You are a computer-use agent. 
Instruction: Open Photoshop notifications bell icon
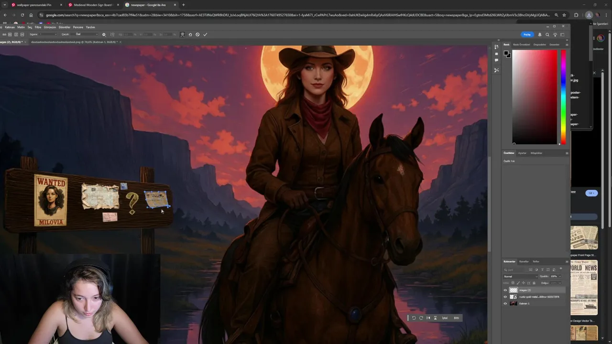[540, 34]
